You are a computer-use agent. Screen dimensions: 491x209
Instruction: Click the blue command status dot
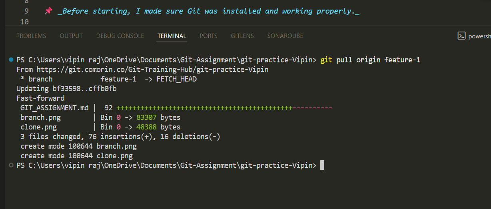point(11,60)
